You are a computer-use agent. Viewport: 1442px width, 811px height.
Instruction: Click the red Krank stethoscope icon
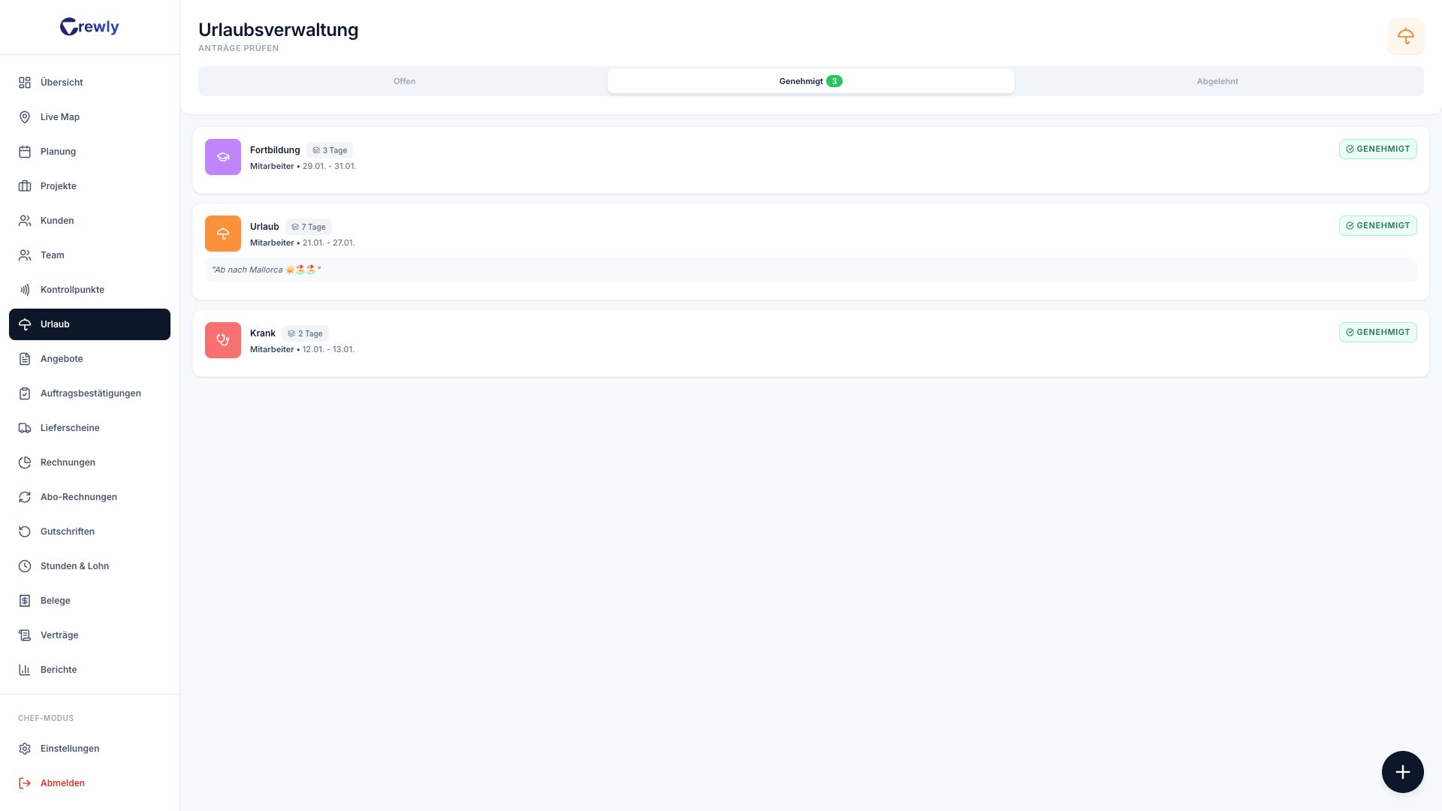click(223, 340)
